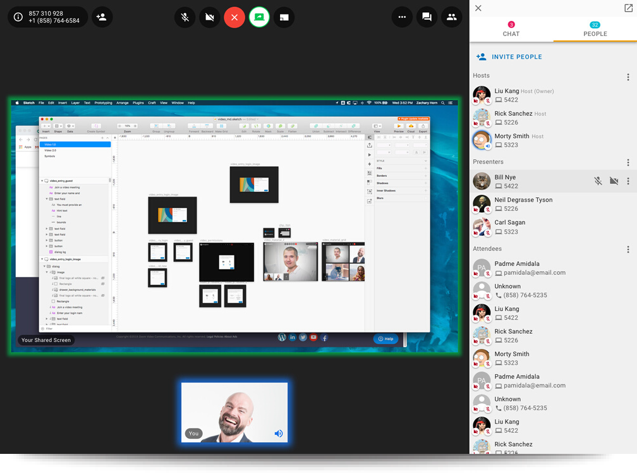Click the Twitter icon in shared screen
This screenshot has width=637, height=476.
click(303, 338)
